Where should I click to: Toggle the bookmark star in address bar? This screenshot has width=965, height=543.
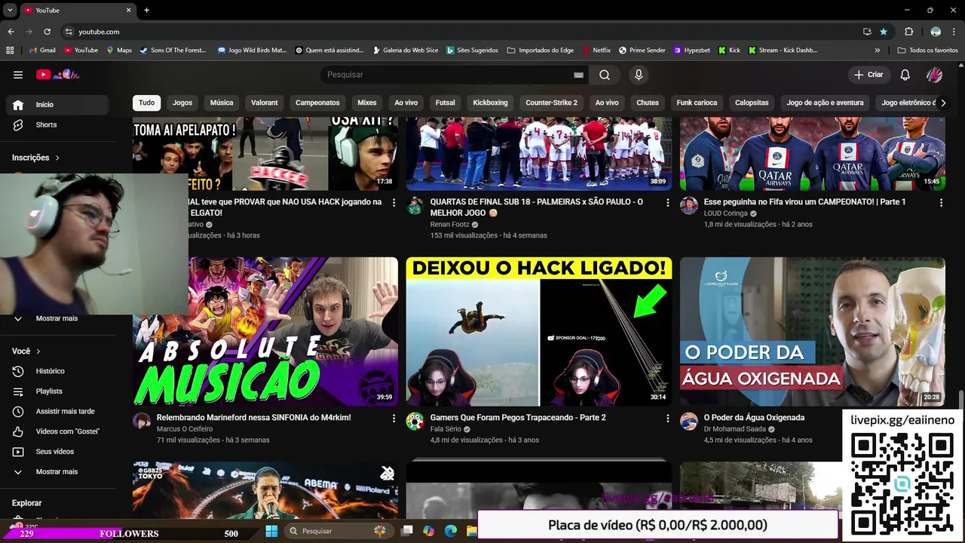[x=884, y=32]
